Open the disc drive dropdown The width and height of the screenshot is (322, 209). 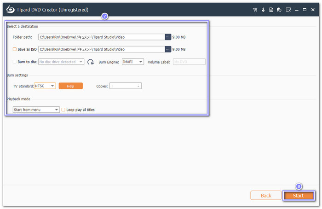pos(61,62)
